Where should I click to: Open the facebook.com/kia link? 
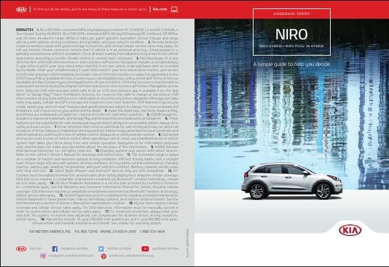74,248
